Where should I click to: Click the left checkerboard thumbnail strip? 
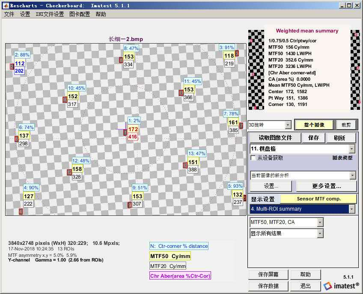pyautogui.click(x=255, y=70)
